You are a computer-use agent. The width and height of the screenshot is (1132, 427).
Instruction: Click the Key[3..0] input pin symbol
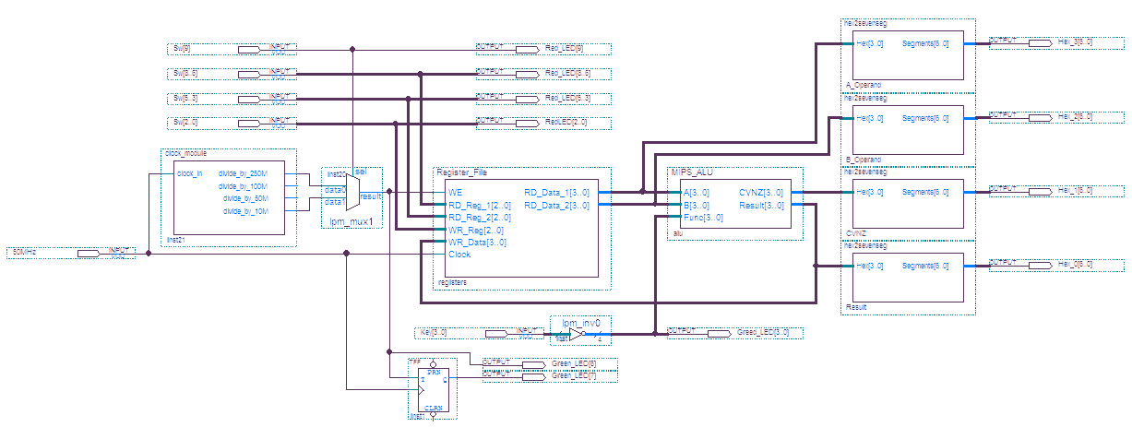click(508, 333)
